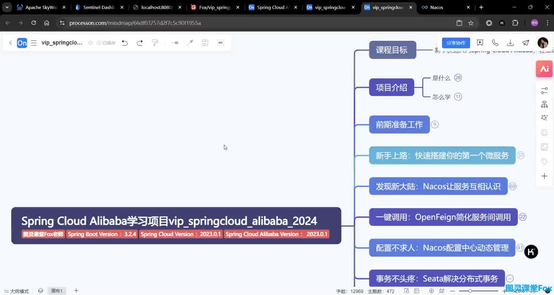Select the 前期准备工作 topic node
Viewport: 554px width, 295px height.
[x=399, y=125]
